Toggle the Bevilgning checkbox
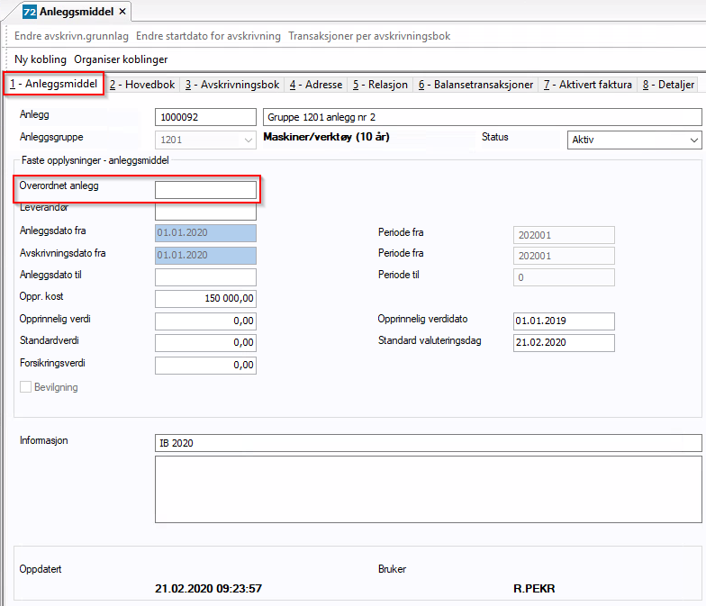The height and width of the screenshot is (606, 706). 25,387
